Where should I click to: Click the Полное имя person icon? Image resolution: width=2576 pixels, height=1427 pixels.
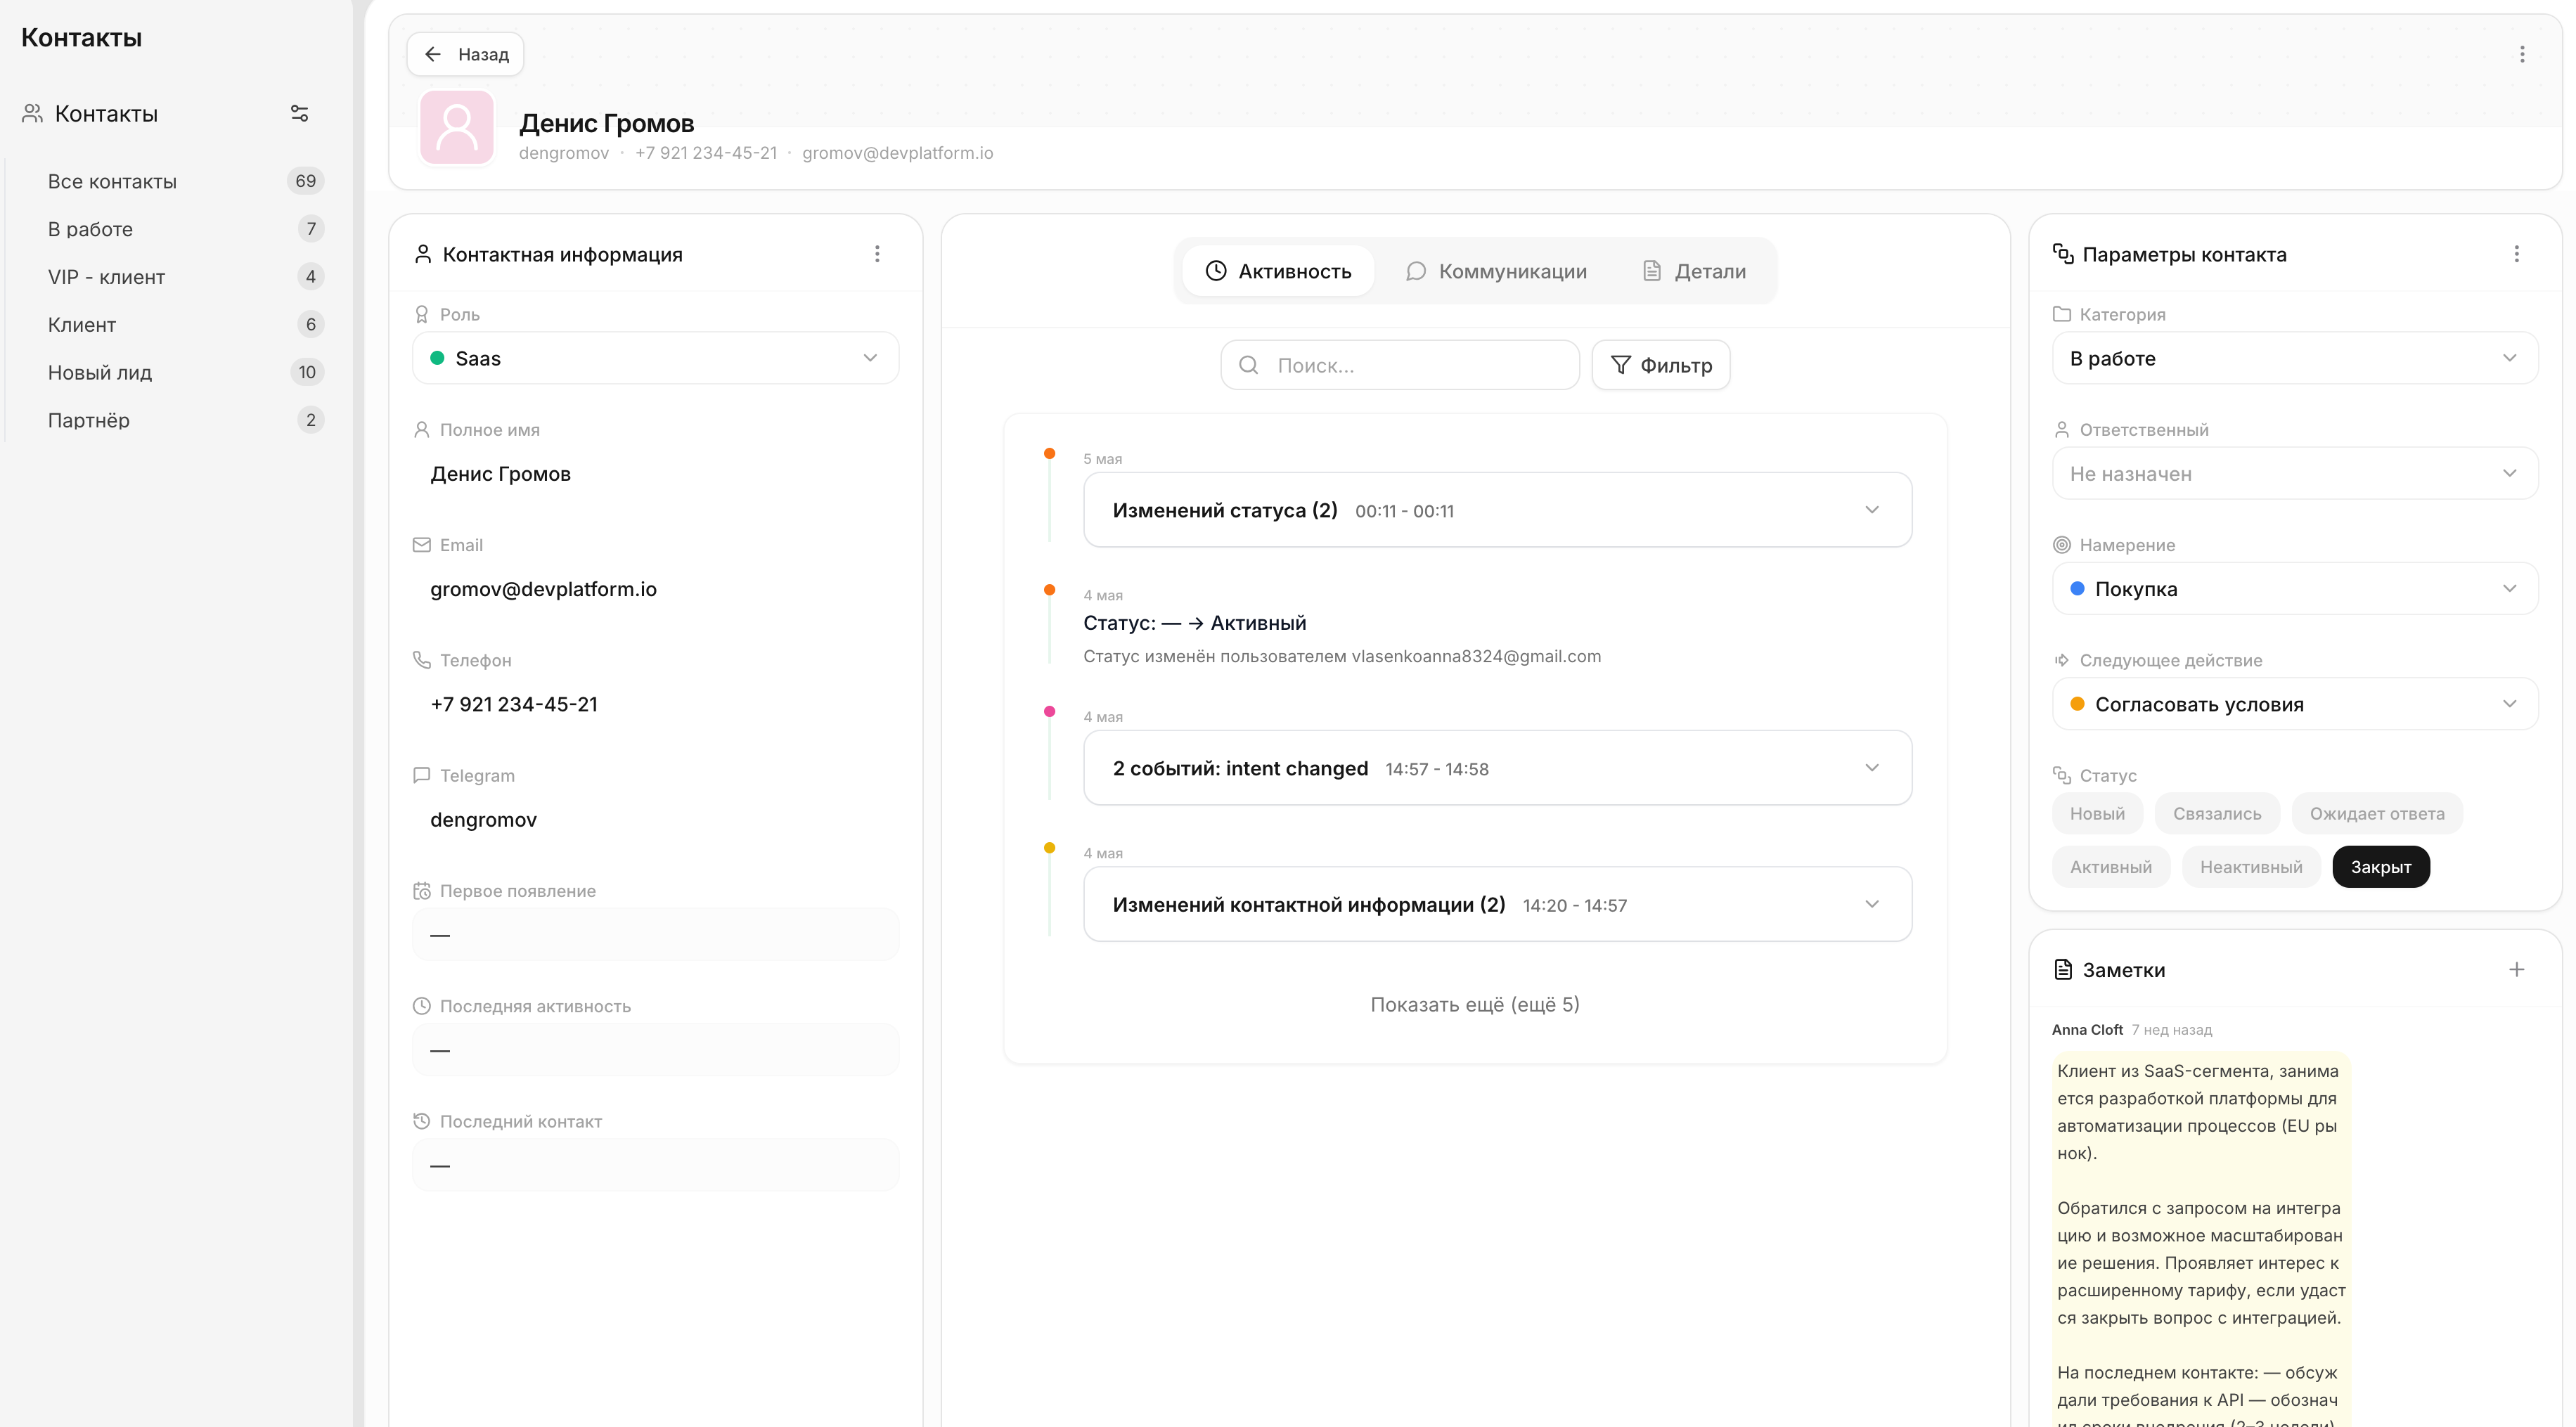tap(422, 430)
